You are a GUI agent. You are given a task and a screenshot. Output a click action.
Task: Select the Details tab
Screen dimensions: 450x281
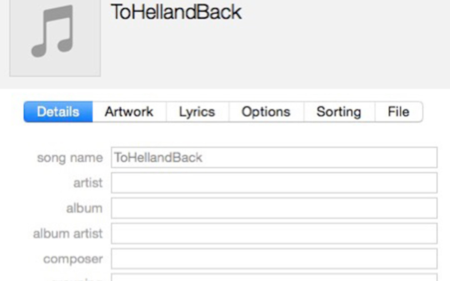click(x=58, y=112)
